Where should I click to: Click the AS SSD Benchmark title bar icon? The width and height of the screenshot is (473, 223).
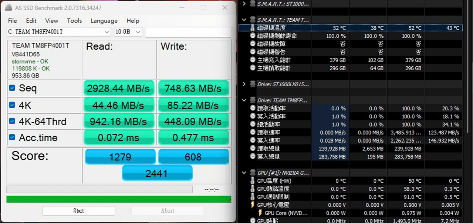tap(8, 8)
